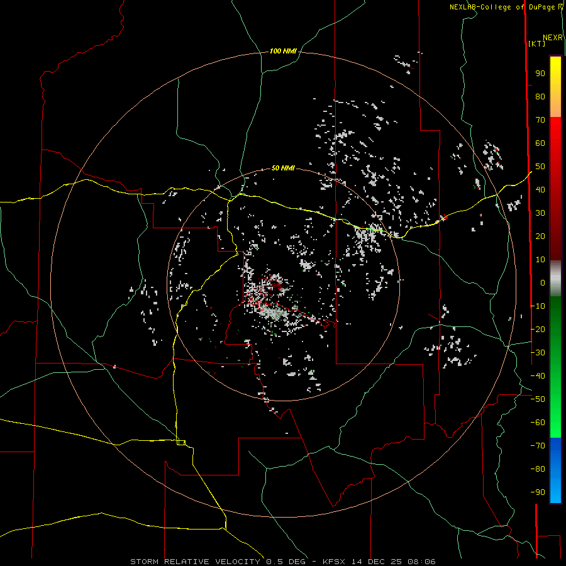The height and width of the screenshot is (566, 566).
Task: Click the 0 value on velocity scale
Action: [x=543, y=282]
